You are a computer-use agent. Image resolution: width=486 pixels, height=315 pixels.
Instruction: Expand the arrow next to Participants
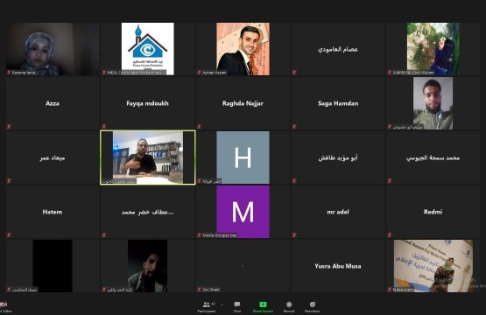pyautogui.click(x=222, y=304)
